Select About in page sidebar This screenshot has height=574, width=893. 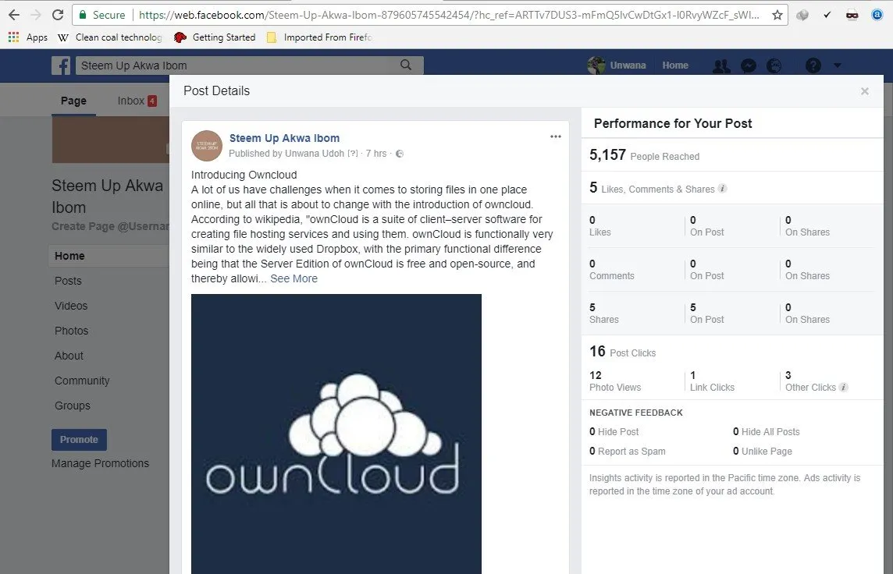69,356
